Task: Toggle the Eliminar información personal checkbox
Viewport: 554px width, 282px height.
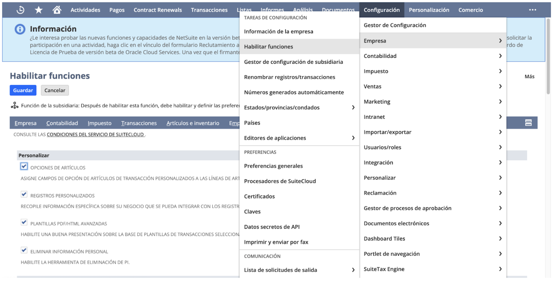Action: [24, 250]
